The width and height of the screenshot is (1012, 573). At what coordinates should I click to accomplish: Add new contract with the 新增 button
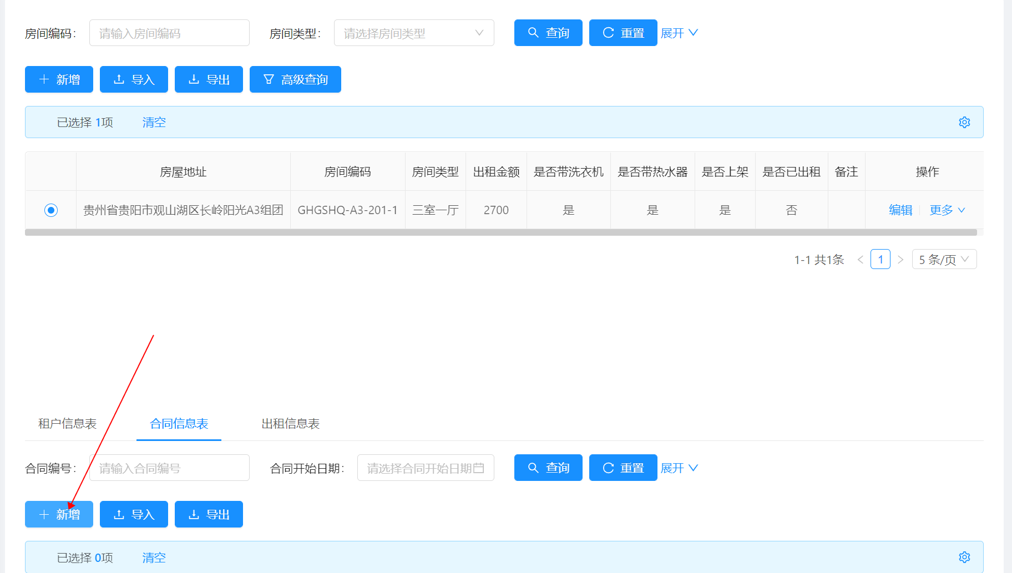pyautogui.click(x=59, y=514)
